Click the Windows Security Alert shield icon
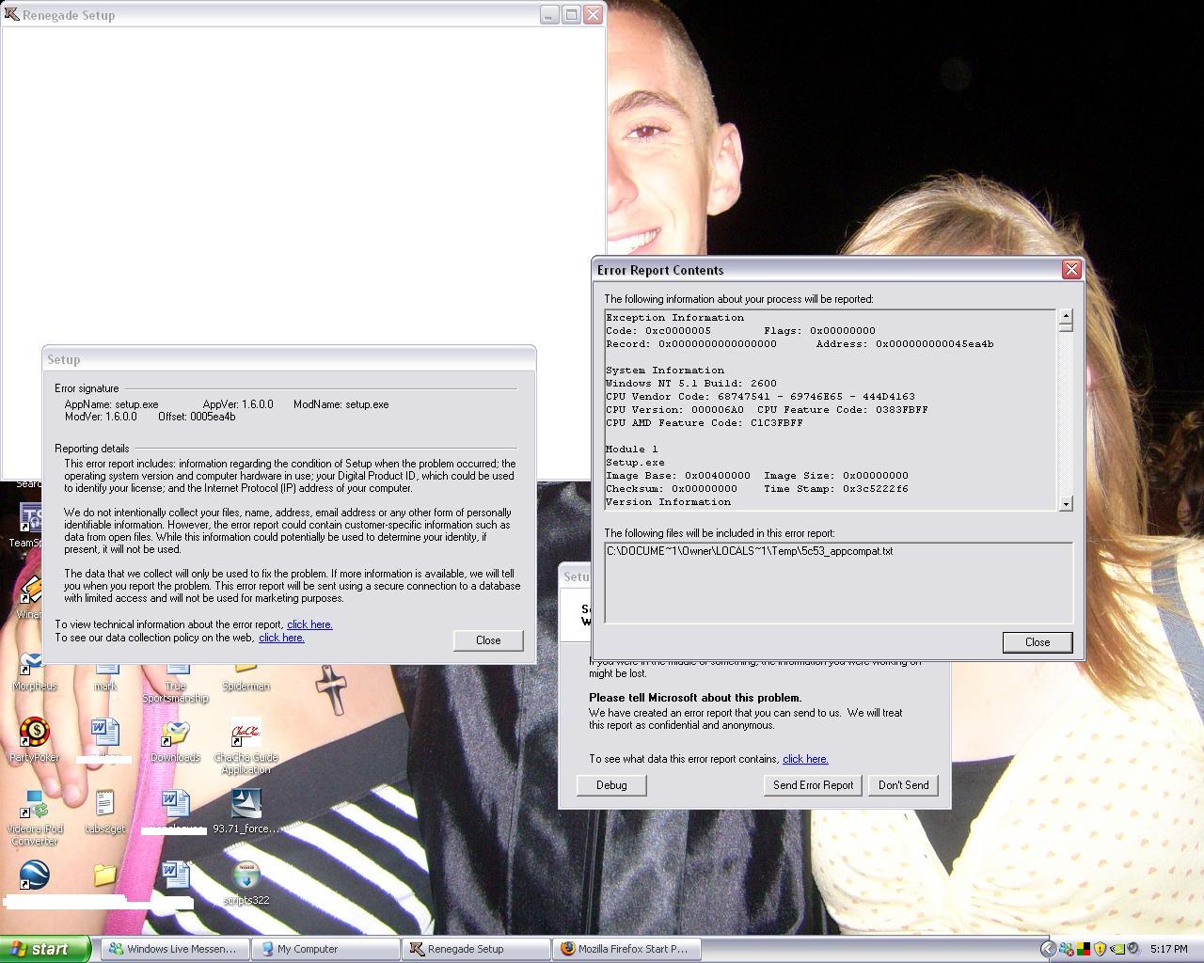Image resolution: width=1204 pixels, height=963 pixels. pyautogui.click(x=1100, y=949)
